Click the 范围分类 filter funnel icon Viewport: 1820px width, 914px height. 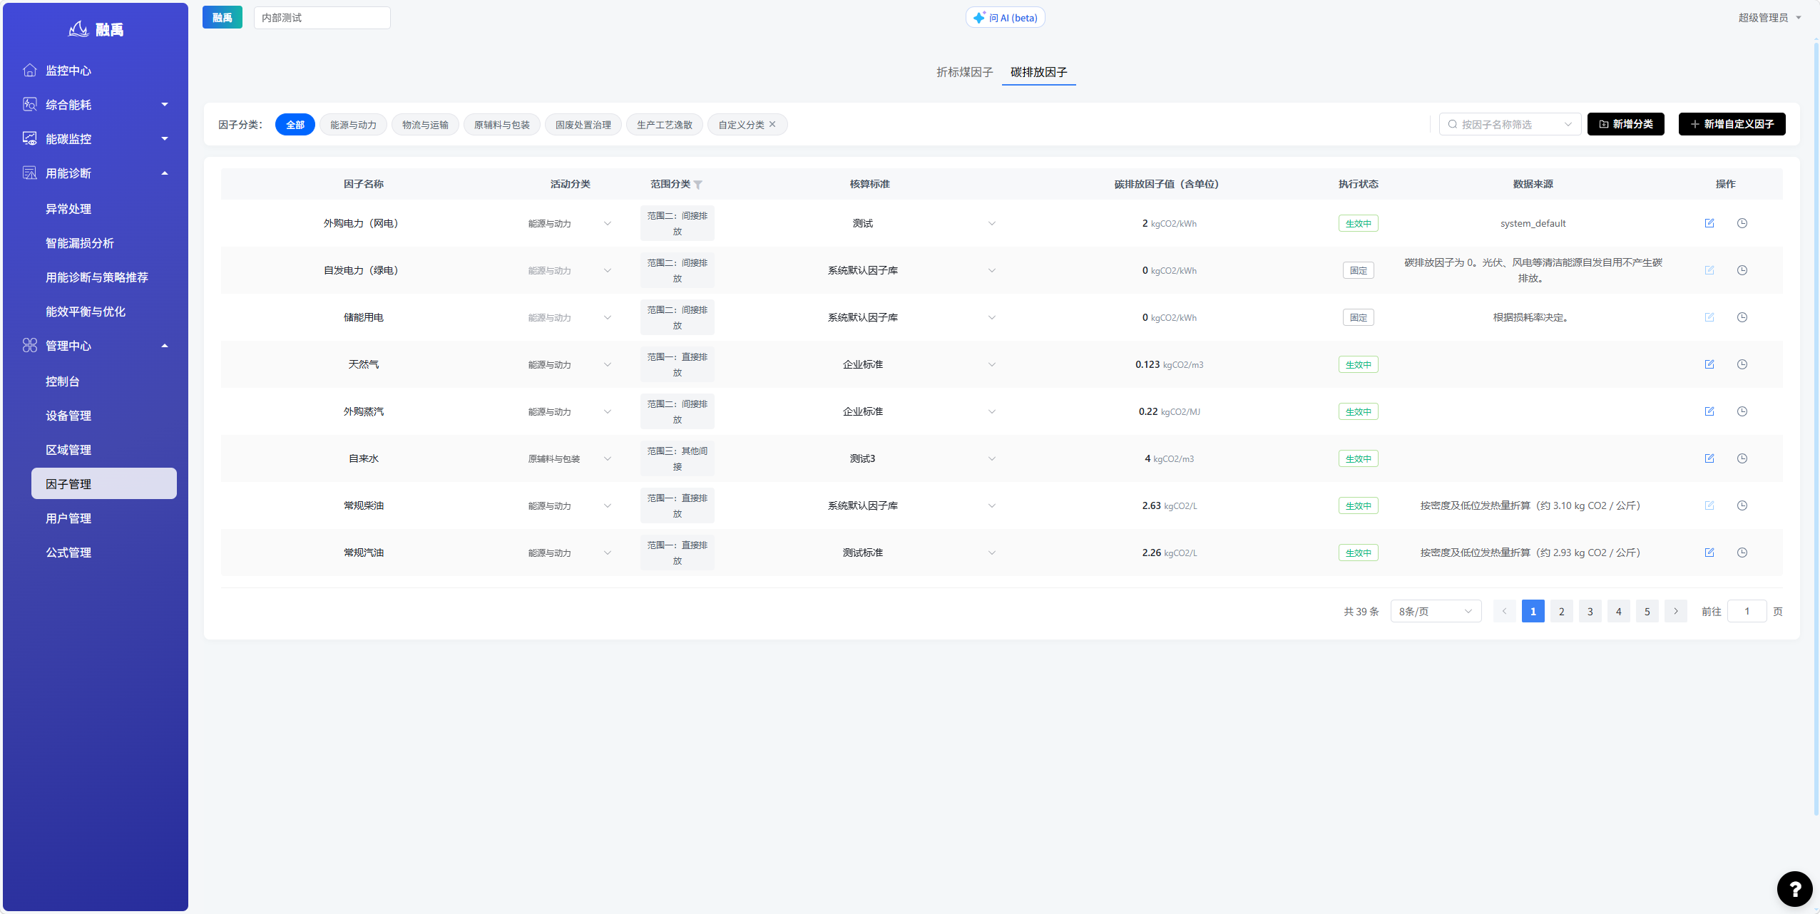pyautogui.click(x=698, y=185)
